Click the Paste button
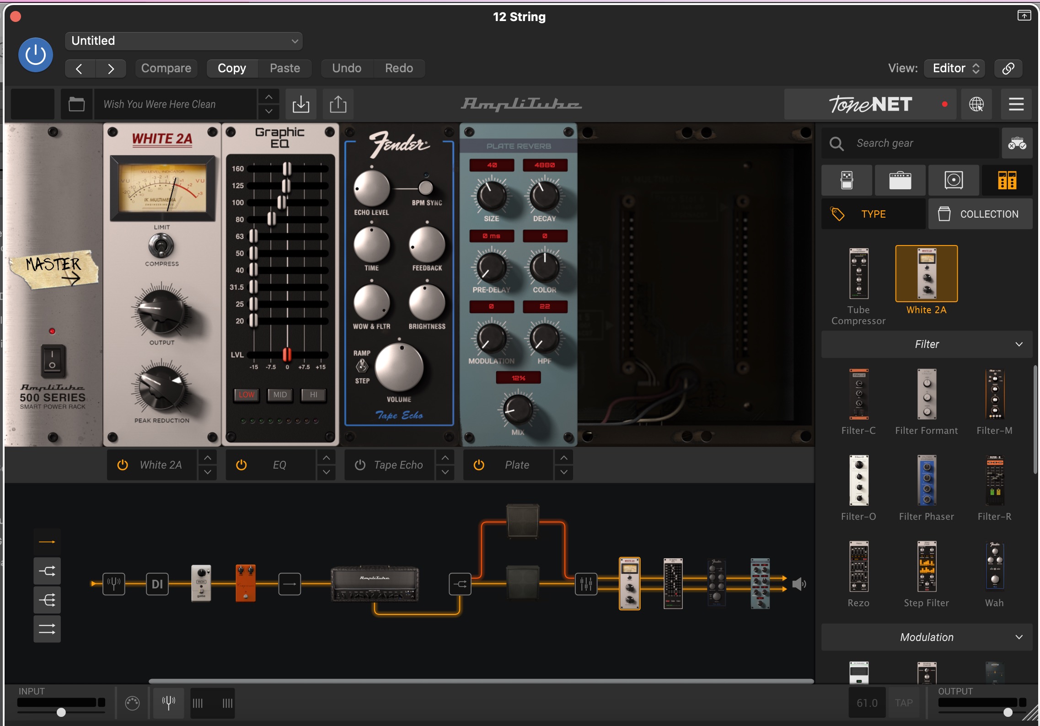 click(x=285, y=68)
